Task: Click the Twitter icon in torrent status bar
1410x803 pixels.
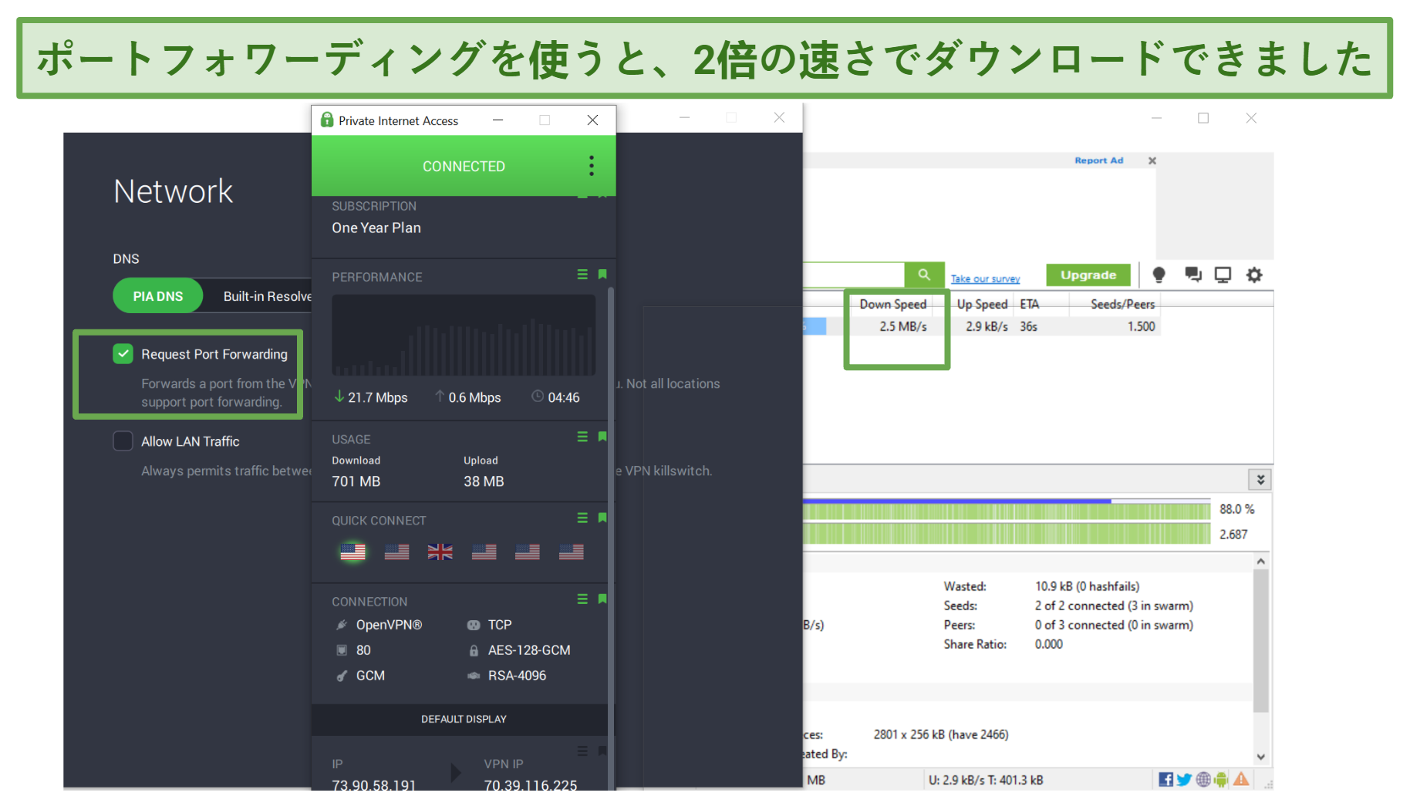Action: pyautogui.click(x=1184, y=780)
